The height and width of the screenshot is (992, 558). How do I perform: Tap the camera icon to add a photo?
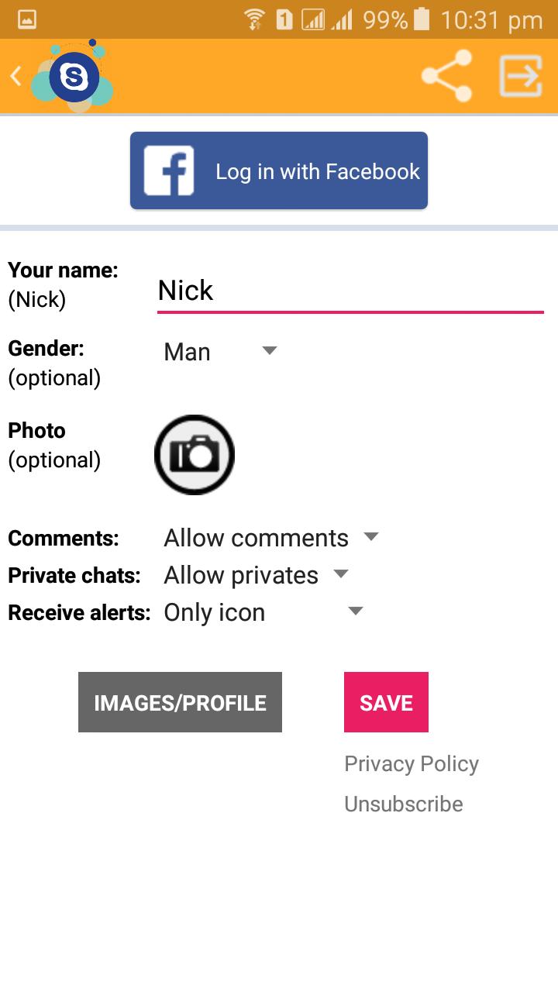[194, 455]
